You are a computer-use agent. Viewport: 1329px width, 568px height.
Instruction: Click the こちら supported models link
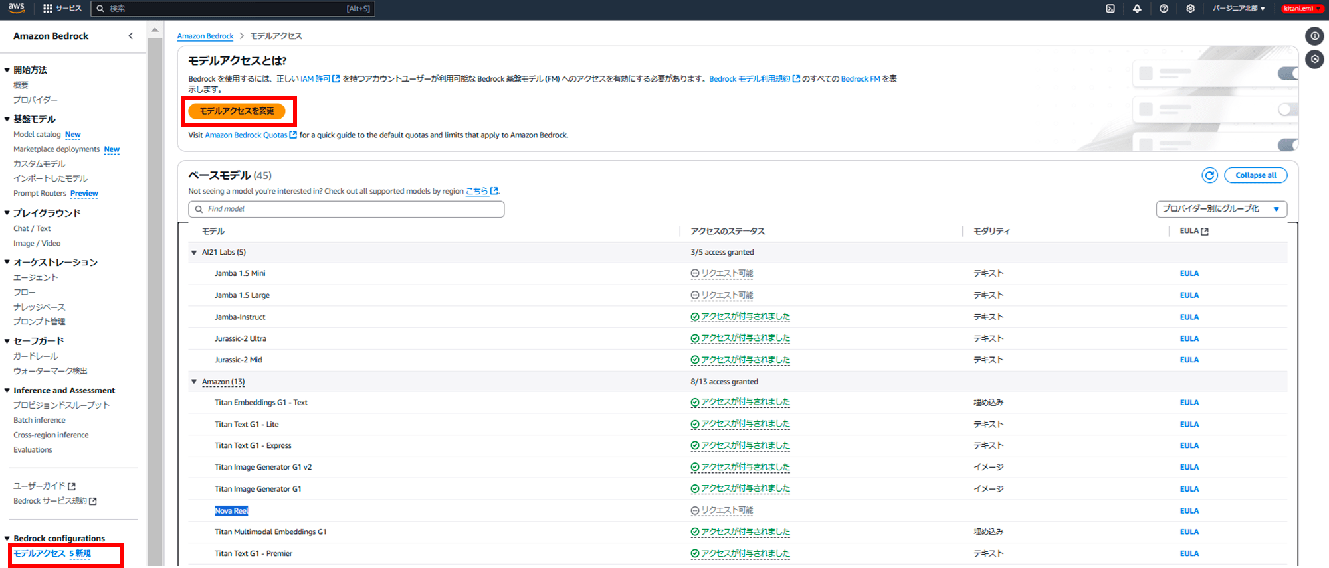[x=482, y=191]
